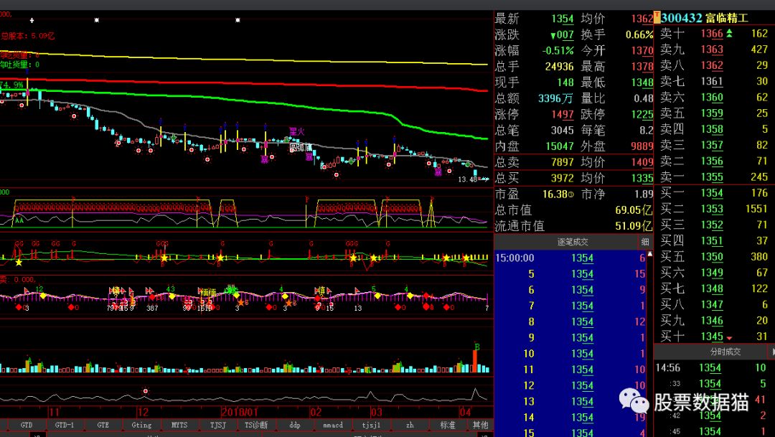775x437 pixels.
Task: Click 买四 price 1351
Action: pyautogui.click(x=712, y=241)
